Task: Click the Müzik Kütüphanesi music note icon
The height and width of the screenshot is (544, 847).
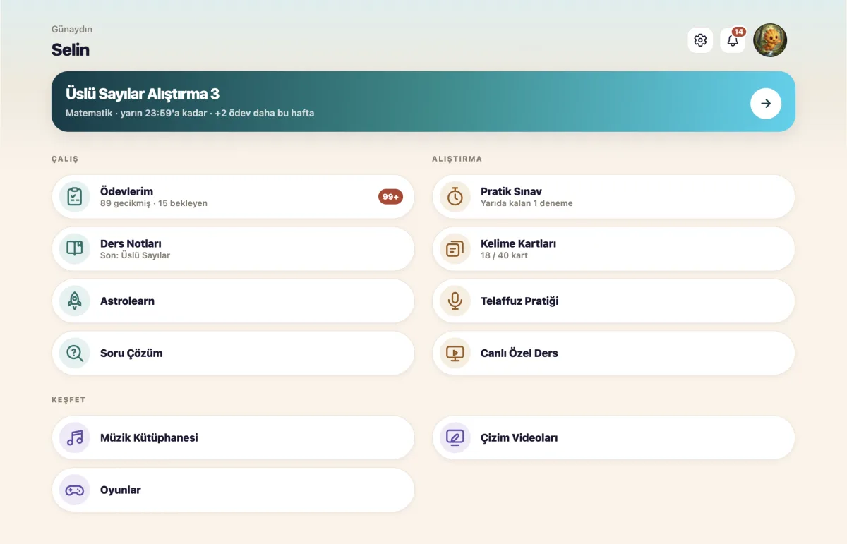Action: click(x=75, y=438)
